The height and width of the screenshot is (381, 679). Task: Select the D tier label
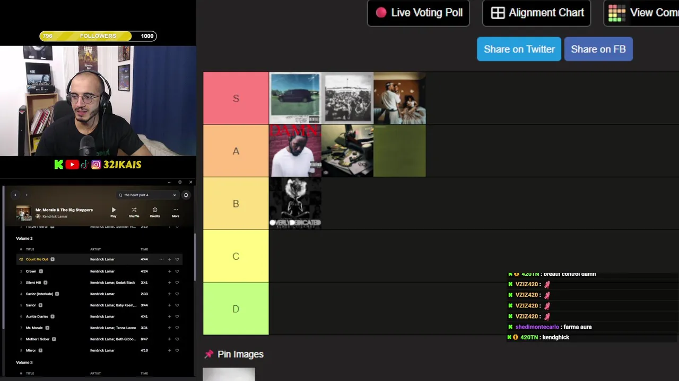click(236, 309)
